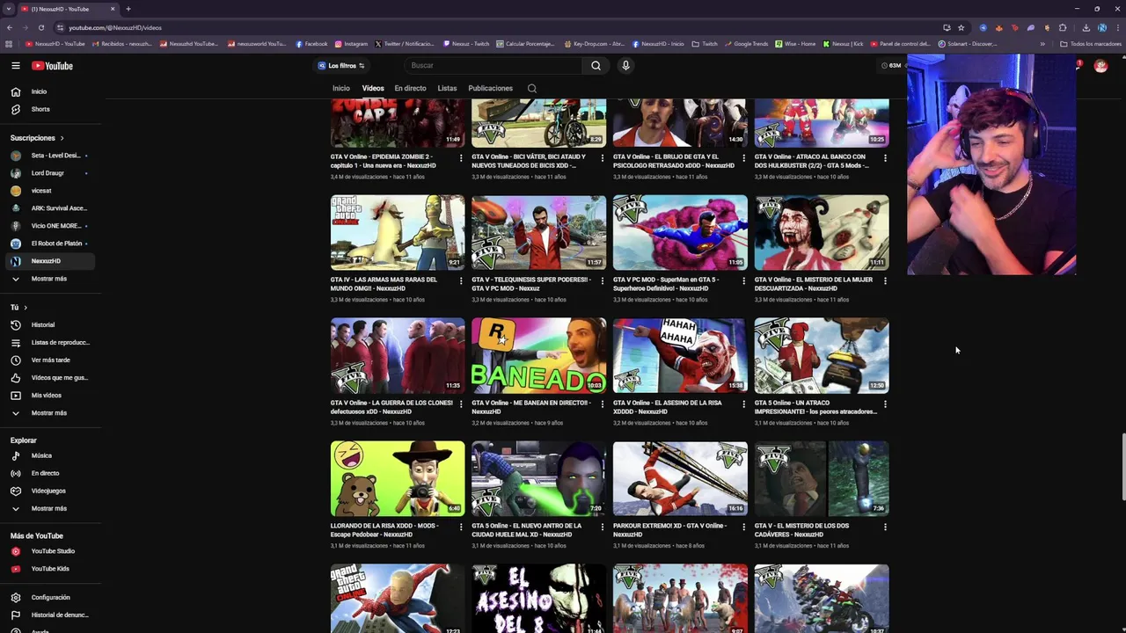Start voice search with microphone icon

coord(625,65)
